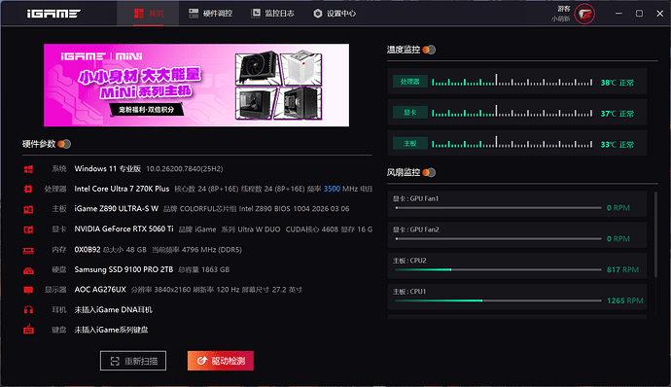
Task: Select the Intel Core Ultra 7 270K Plus text
Action: coord(122,189)
